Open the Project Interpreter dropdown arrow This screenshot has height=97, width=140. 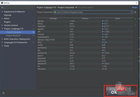click(x=131, y=12)
